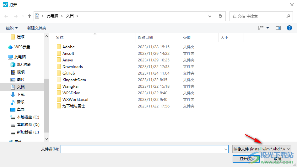Select the WPSDrive folder
297x167 pixels.
click(x=71, y=93)
